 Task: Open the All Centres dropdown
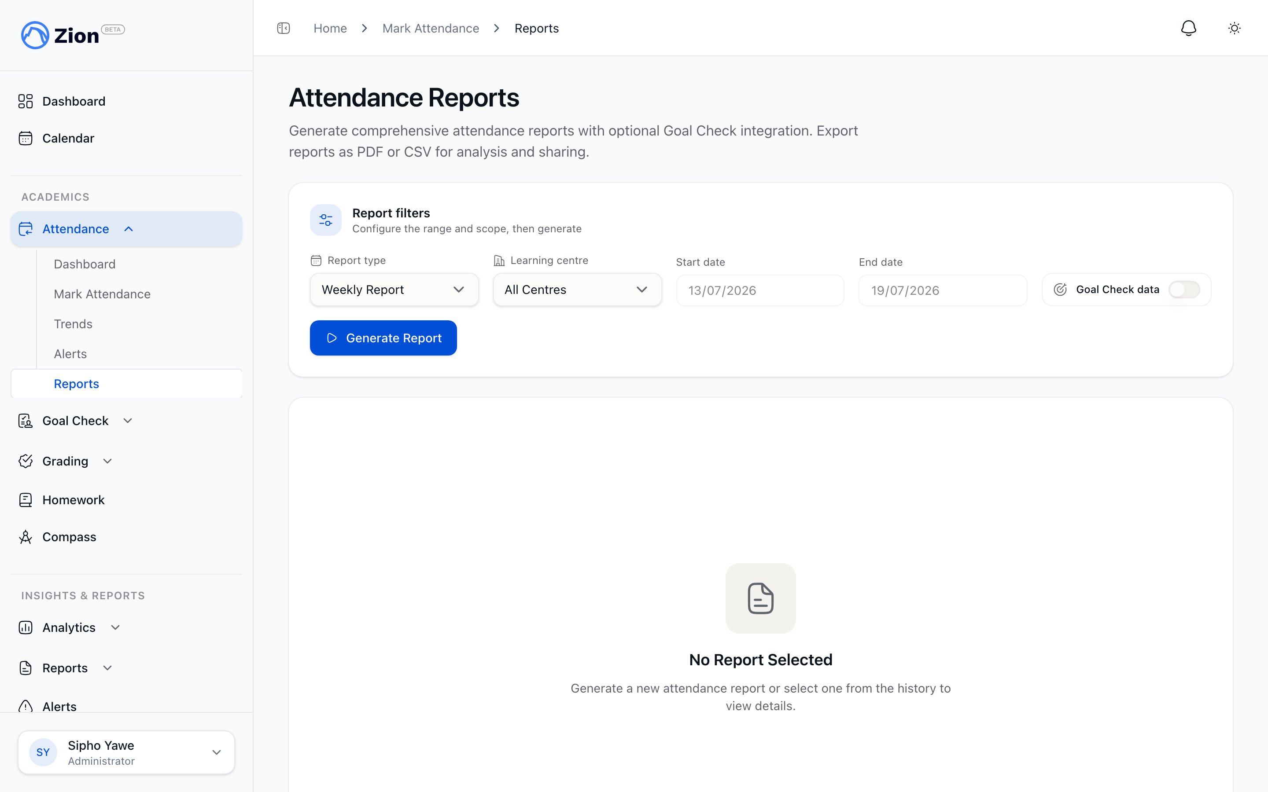pyautogui.click(x=577, y=290)
